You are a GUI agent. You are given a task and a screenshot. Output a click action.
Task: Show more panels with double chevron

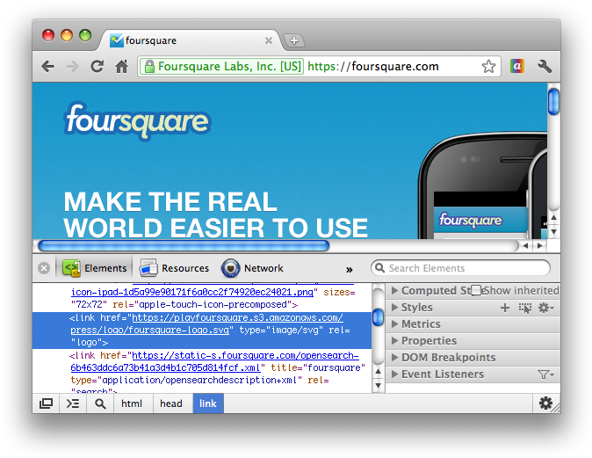[350, 269]
